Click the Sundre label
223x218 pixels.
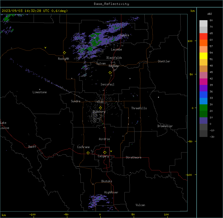pos(76,101)
